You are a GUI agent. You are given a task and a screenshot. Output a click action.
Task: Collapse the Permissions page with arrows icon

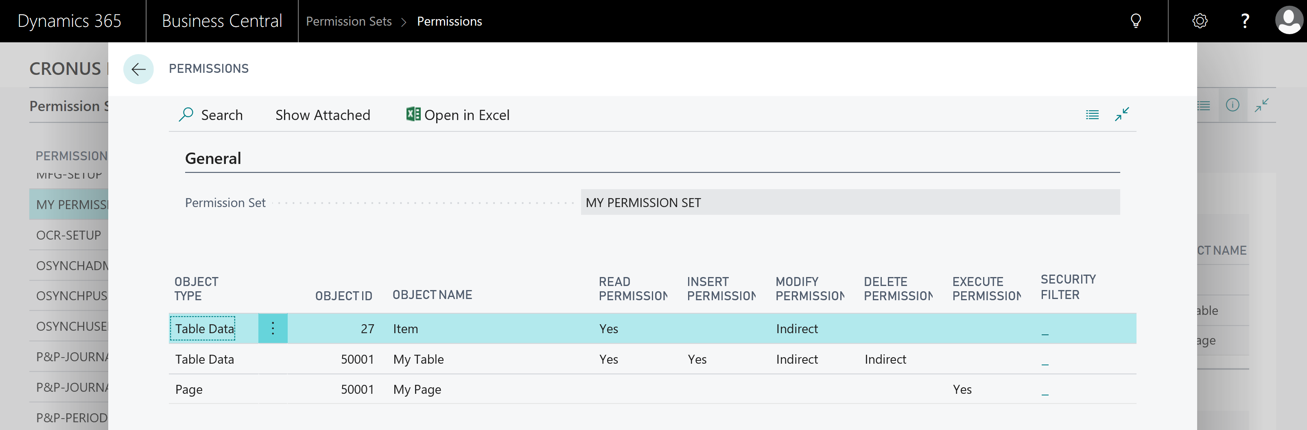tap(1121, 115)
